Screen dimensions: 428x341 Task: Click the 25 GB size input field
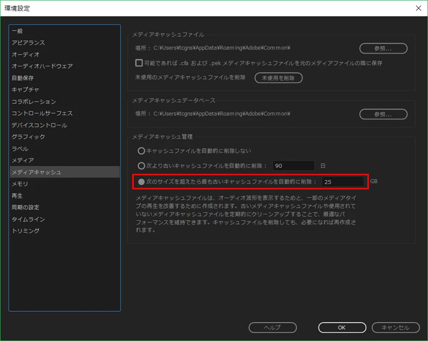(x=342, y=182)
